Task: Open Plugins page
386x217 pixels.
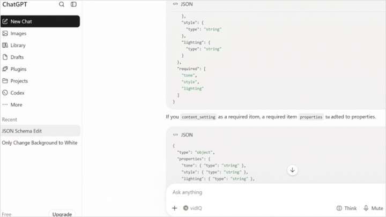Action: click(x=40, y=69)
